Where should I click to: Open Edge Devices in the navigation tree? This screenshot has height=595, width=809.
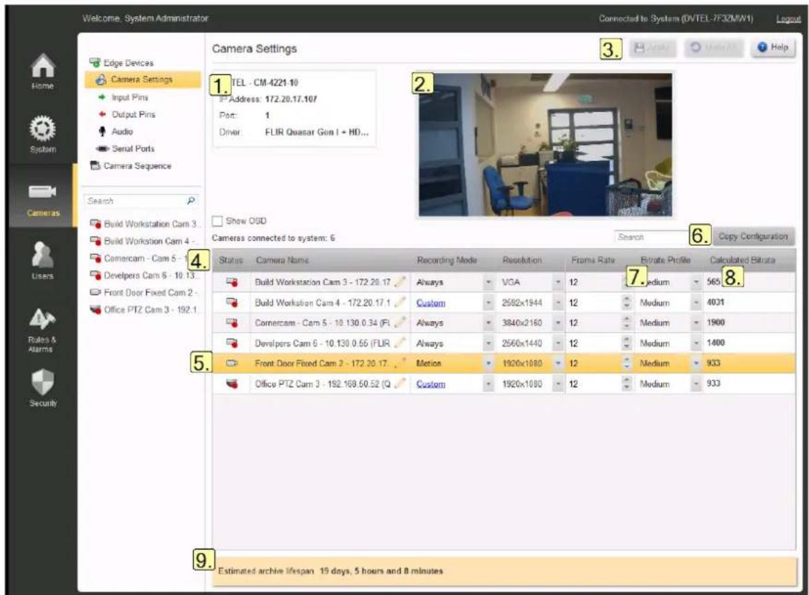click(x=122, y=63)
